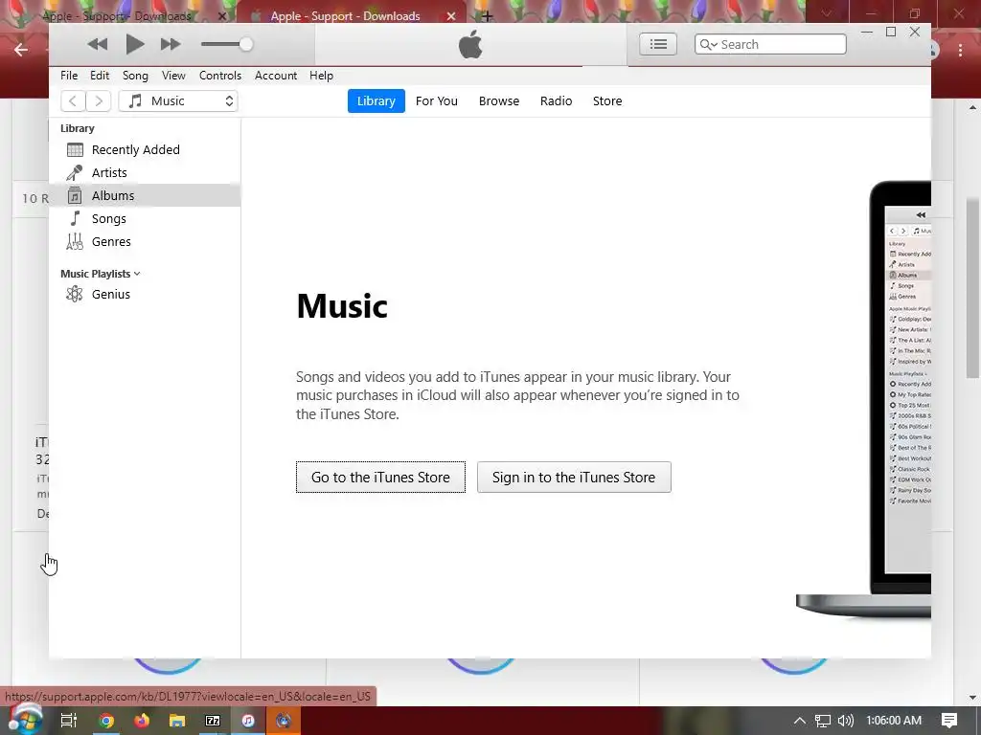Skip forward with the fast-forward button
The height and width of the screenshot is (735, 981).
tap(171, 44)
